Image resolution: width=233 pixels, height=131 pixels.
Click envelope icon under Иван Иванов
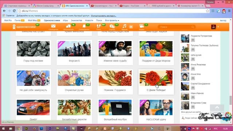193,97
